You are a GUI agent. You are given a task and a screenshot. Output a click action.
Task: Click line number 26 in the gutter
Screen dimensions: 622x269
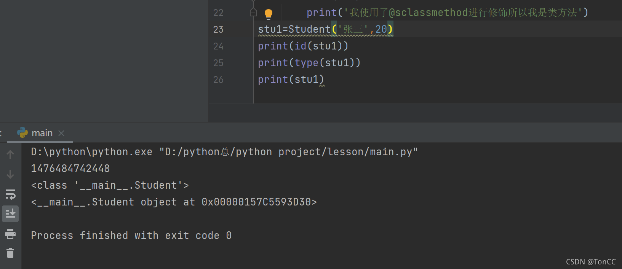pyautogui.click(x=218, y=80)
